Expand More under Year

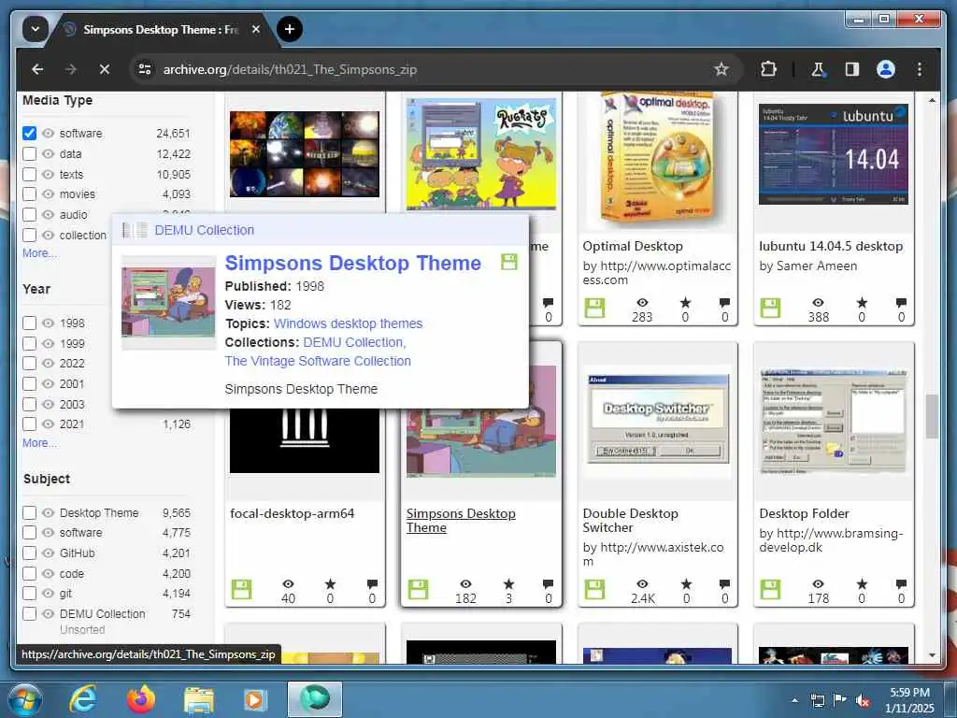(38, 442)
